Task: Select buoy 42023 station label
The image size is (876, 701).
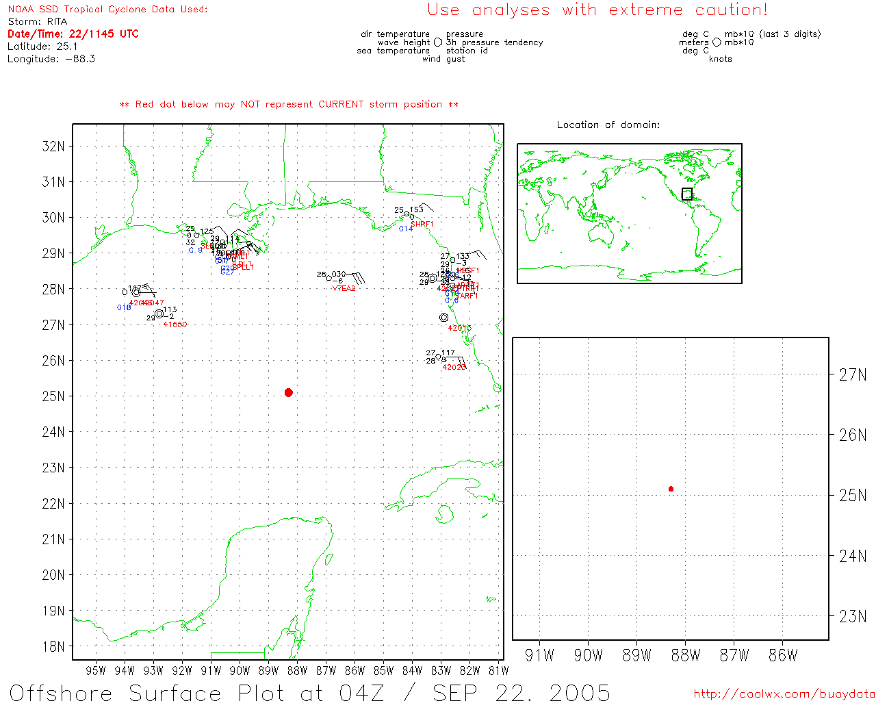Action: (454, 368)
